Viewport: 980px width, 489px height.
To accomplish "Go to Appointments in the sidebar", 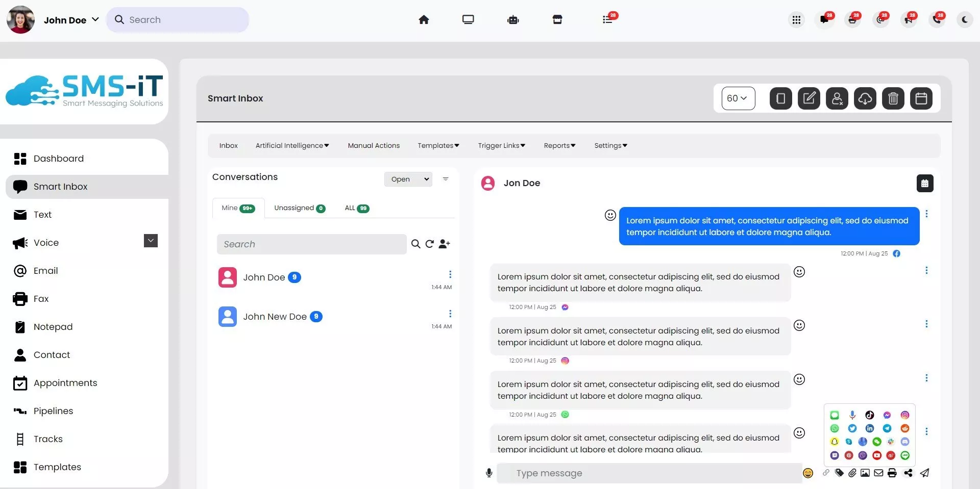I will [x=65, y=383].
